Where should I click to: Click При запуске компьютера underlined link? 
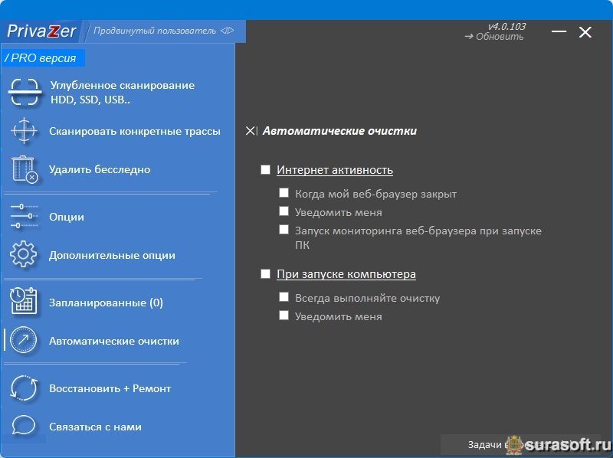pos(346,274)
